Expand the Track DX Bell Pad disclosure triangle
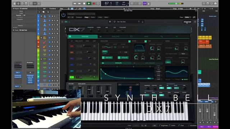 tap(14, 30)
